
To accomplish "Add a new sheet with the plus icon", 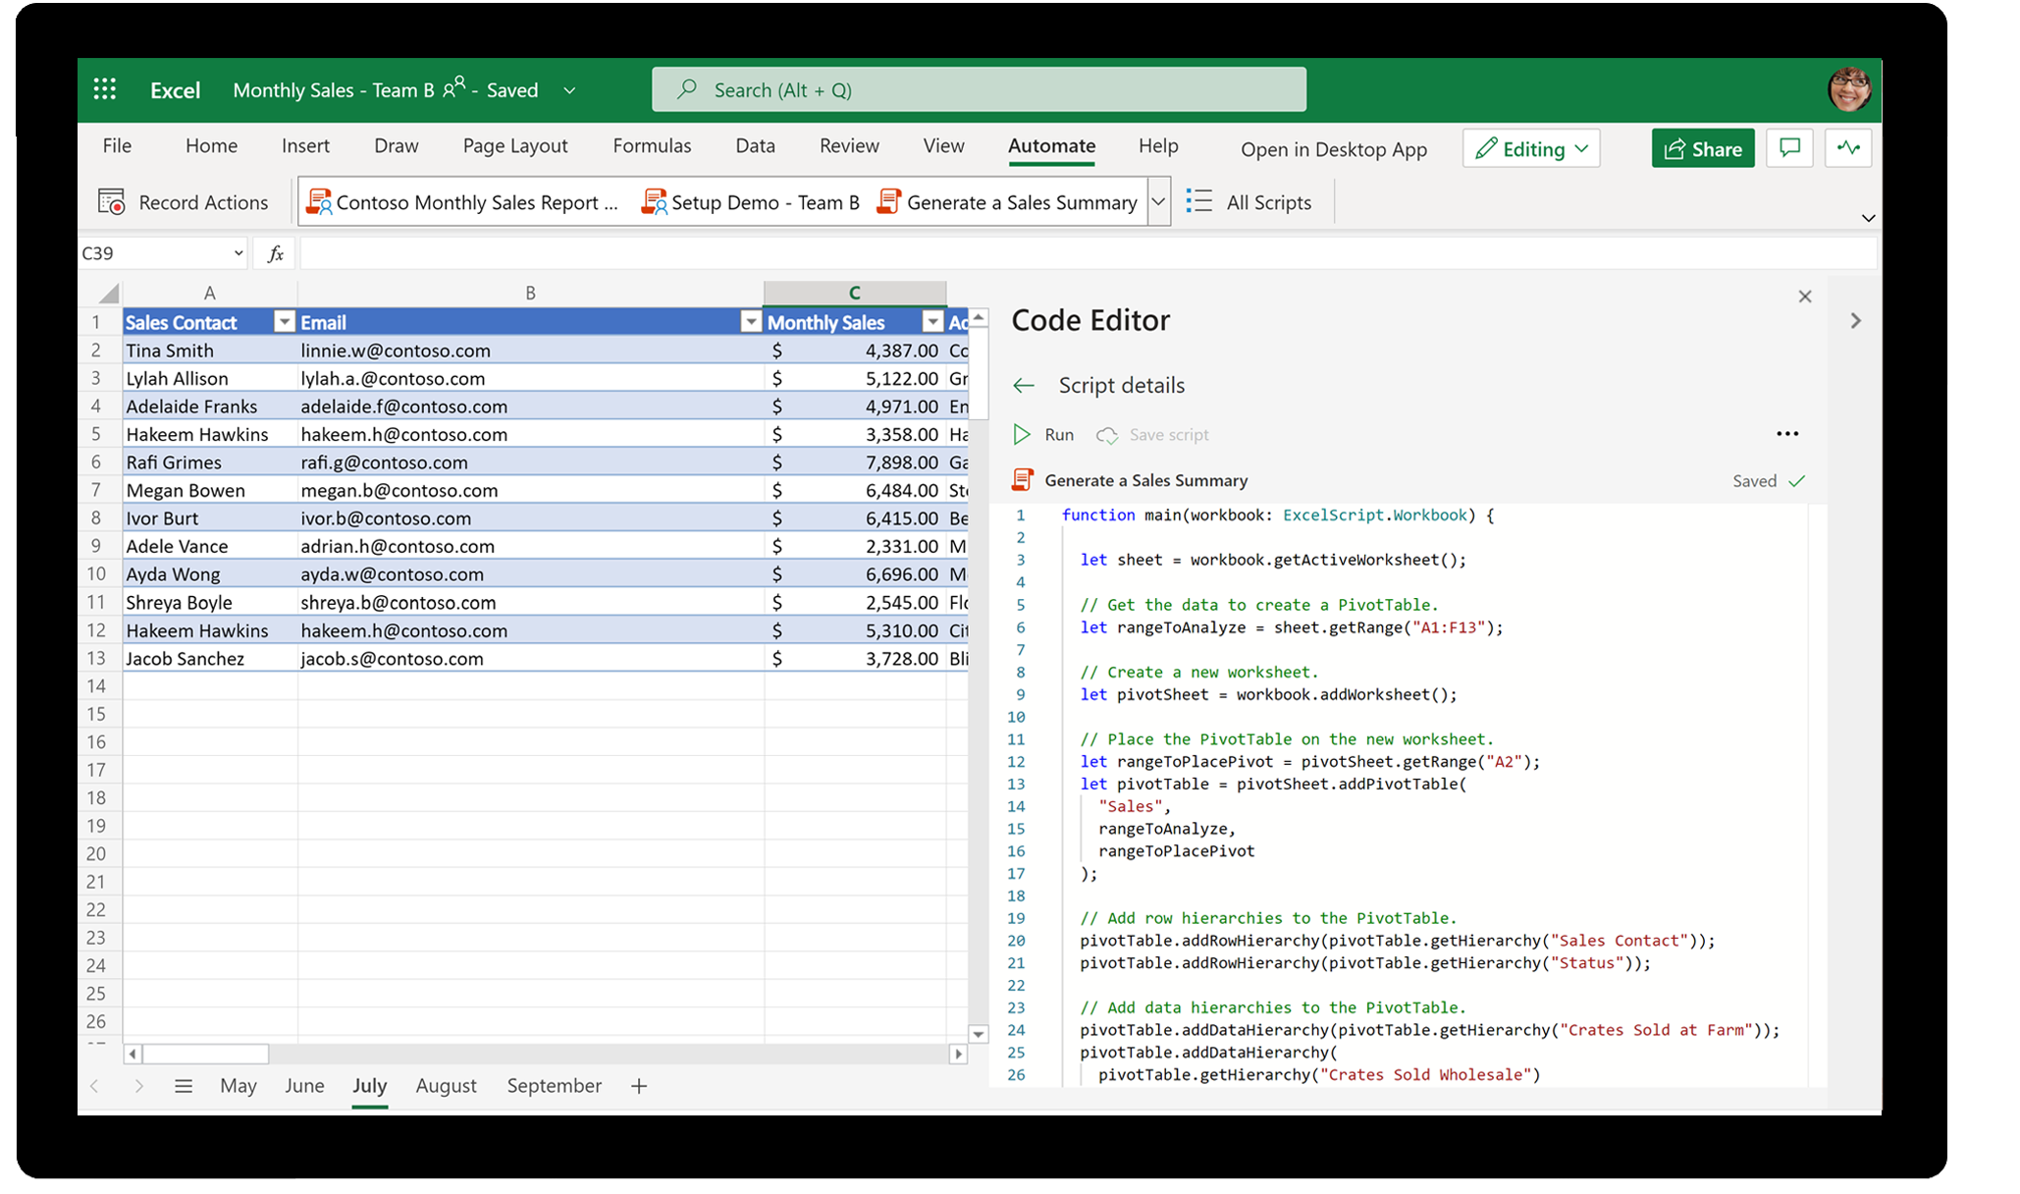I will pos(639,1085).
